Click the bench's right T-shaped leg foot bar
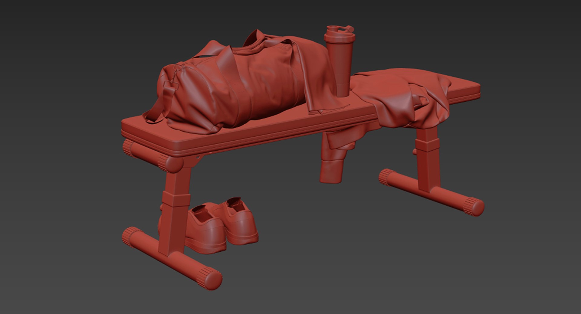581x314 pixels. (431, 192)
